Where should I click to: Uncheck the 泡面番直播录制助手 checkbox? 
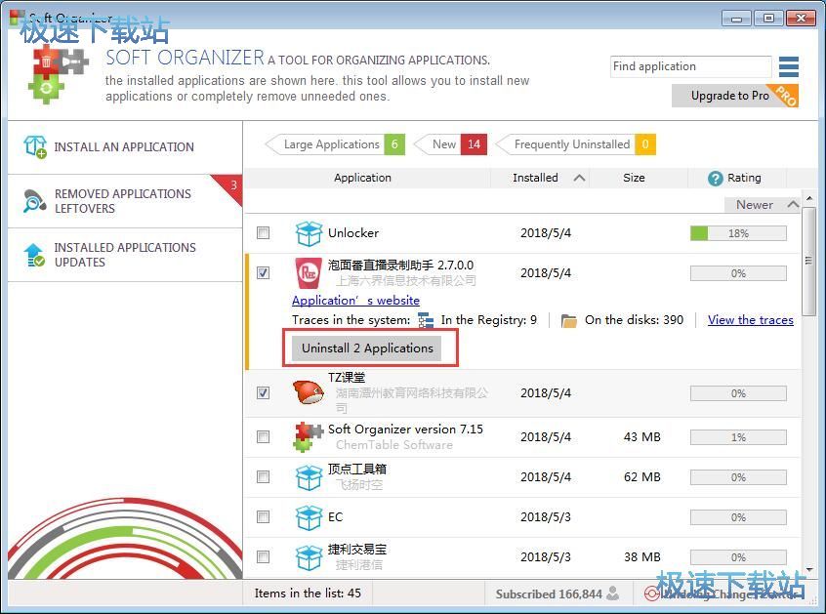[263, 272]
